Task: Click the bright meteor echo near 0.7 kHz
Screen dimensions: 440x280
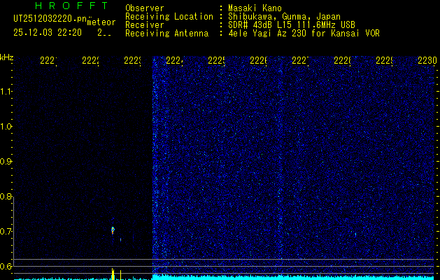Action: pos(113,230)
